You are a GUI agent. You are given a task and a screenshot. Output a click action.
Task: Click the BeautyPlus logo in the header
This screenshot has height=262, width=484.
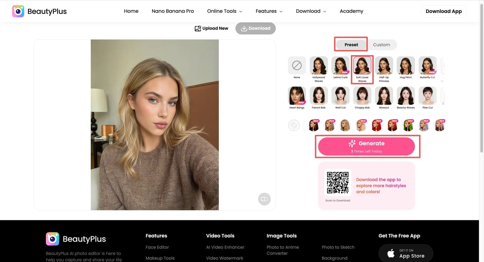point(39,11)
